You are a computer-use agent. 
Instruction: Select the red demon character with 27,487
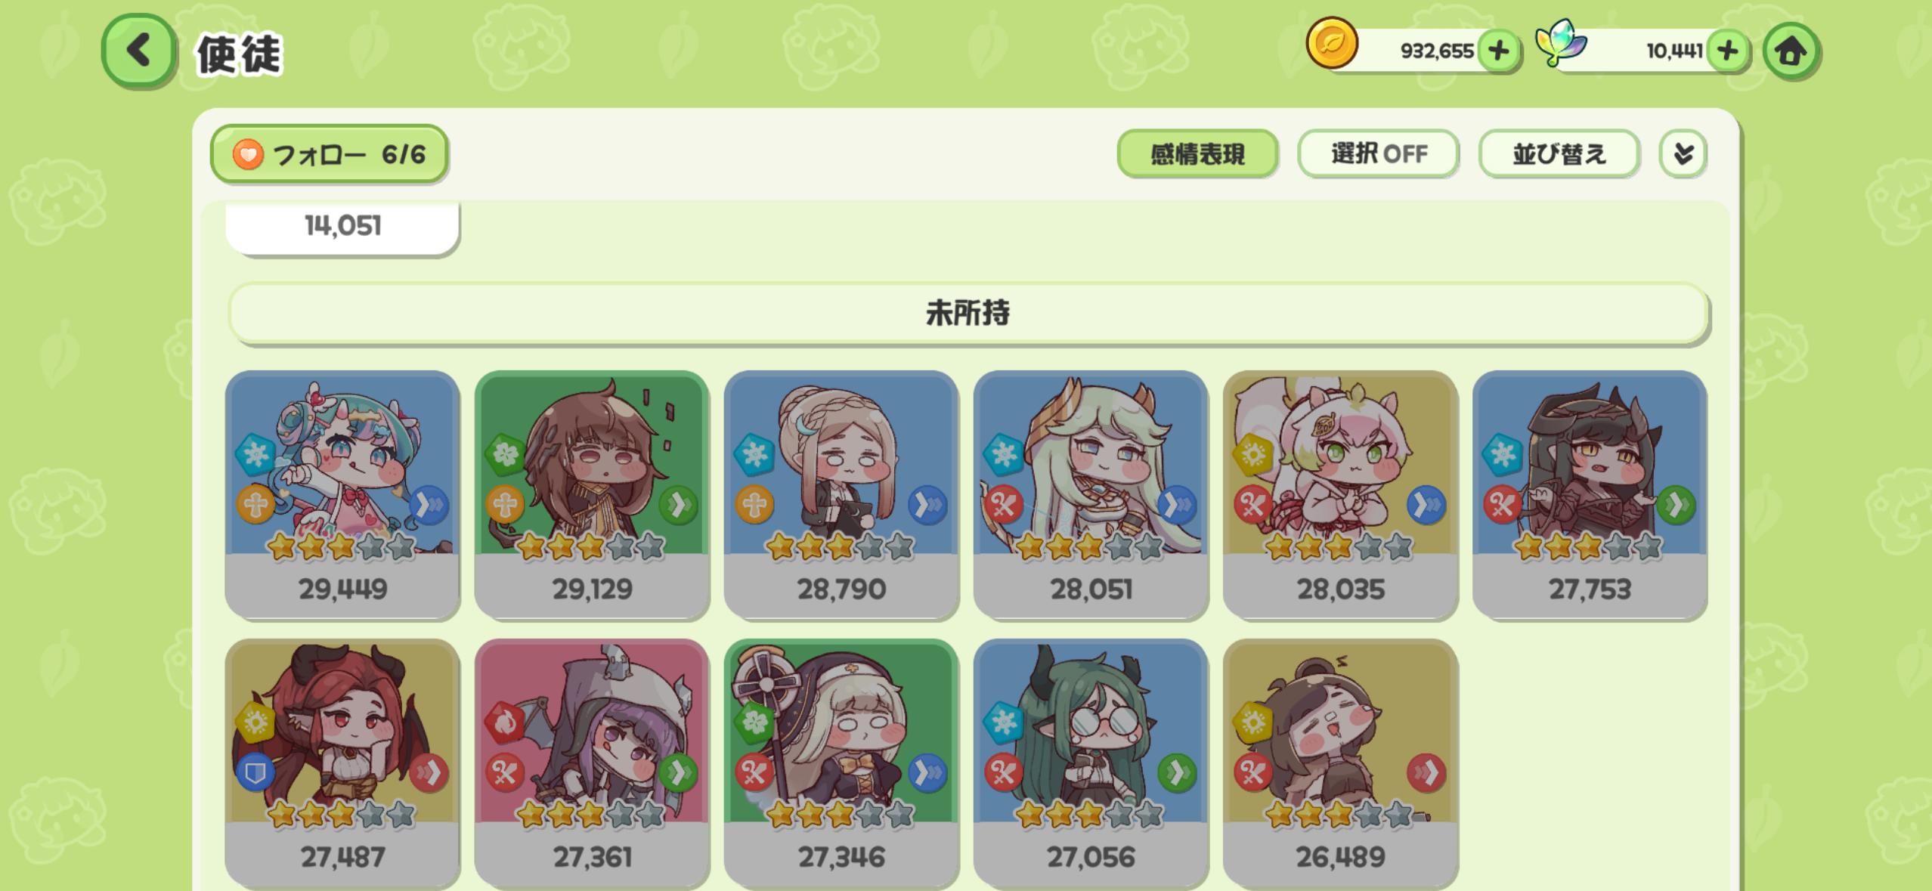342,763
